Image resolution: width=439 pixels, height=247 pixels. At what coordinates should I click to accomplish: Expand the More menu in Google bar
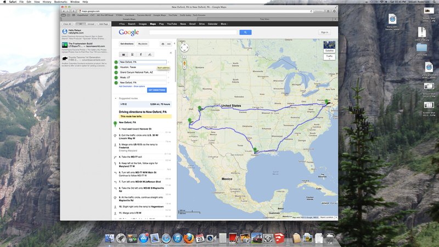tap(224, 24)
